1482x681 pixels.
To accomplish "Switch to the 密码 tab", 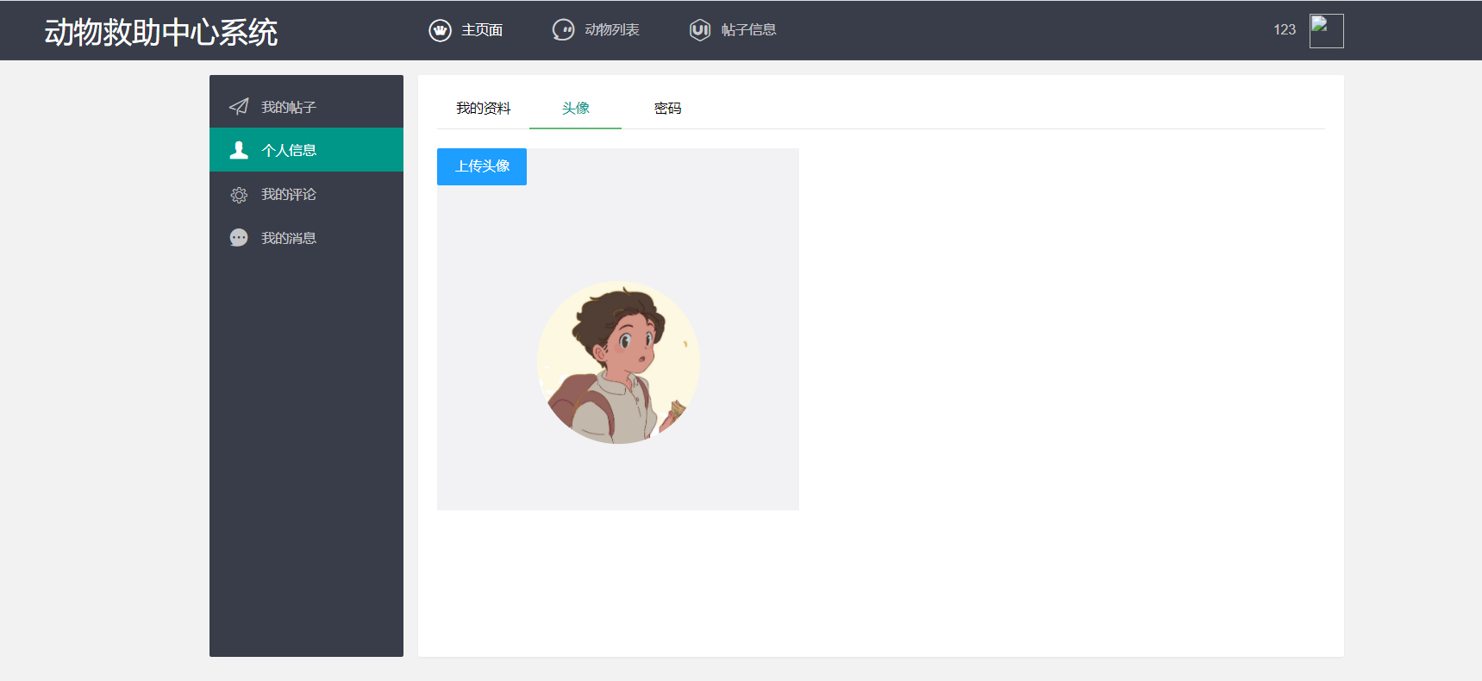I will [x=667, y=108].
